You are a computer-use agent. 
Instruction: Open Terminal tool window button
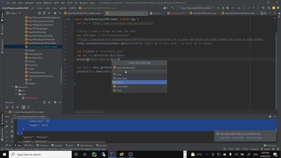[x=57, y=145]
